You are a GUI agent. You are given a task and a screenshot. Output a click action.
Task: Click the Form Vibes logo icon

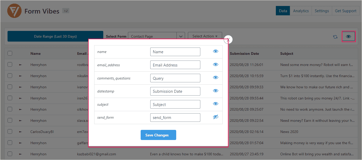coord(14,11)
